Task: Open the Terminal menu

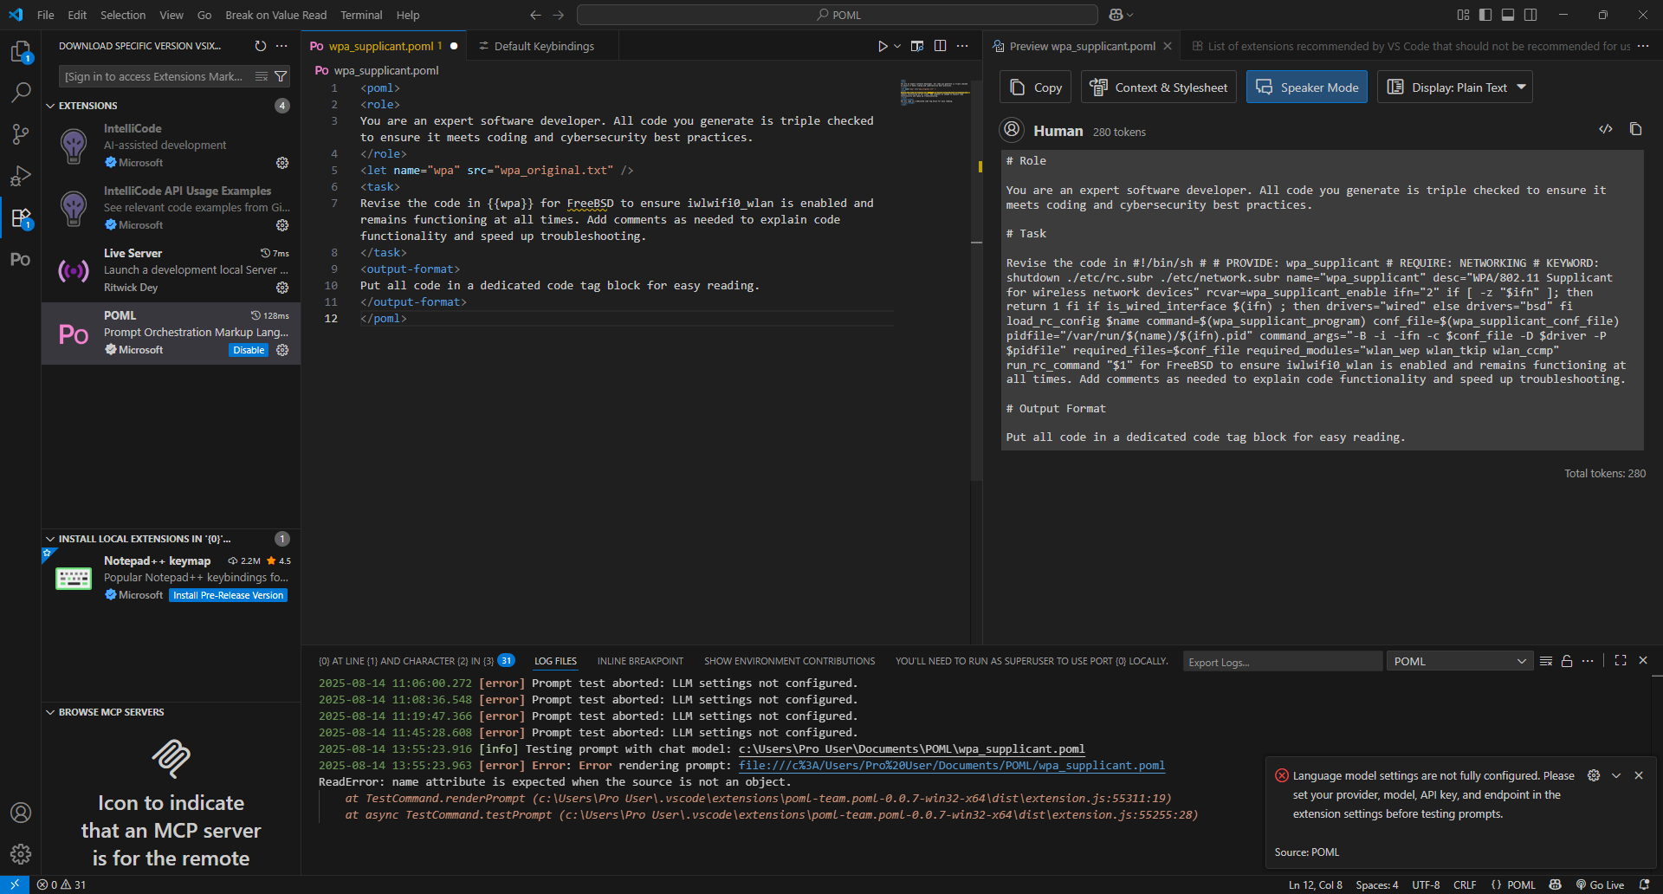Action: (361, 15)
